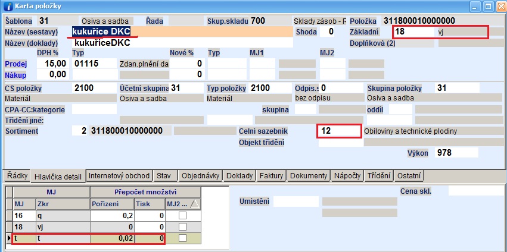Image resolution: width=507 pixels, height=252 pixels.
Task: Click the Název (sestavy) field with kukuřice DKC
Action: (x=179, y=31)
